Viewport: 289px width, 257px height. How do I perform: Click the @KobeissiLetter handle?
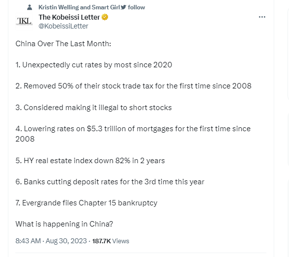(x=63, y=26)
